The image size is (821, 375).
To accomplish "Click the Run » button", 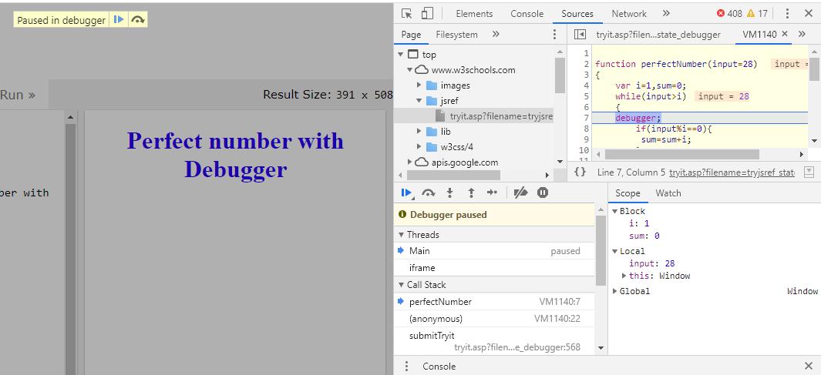I will [19, 95].
